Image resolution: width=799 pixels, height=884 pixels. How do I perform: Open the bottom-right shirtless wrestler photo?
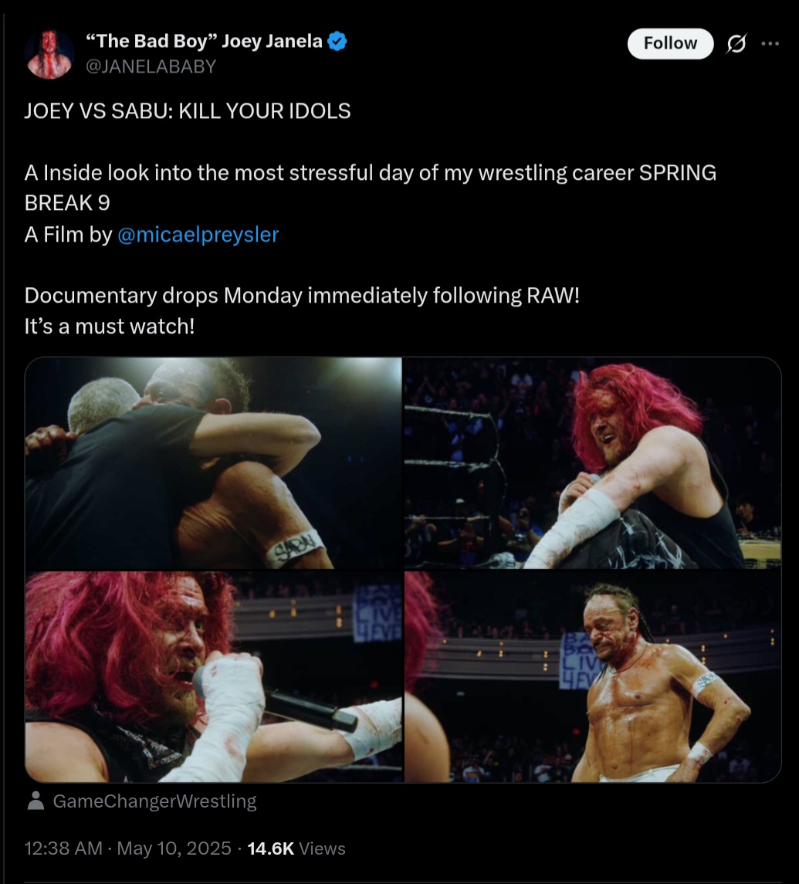pos(593,676)
